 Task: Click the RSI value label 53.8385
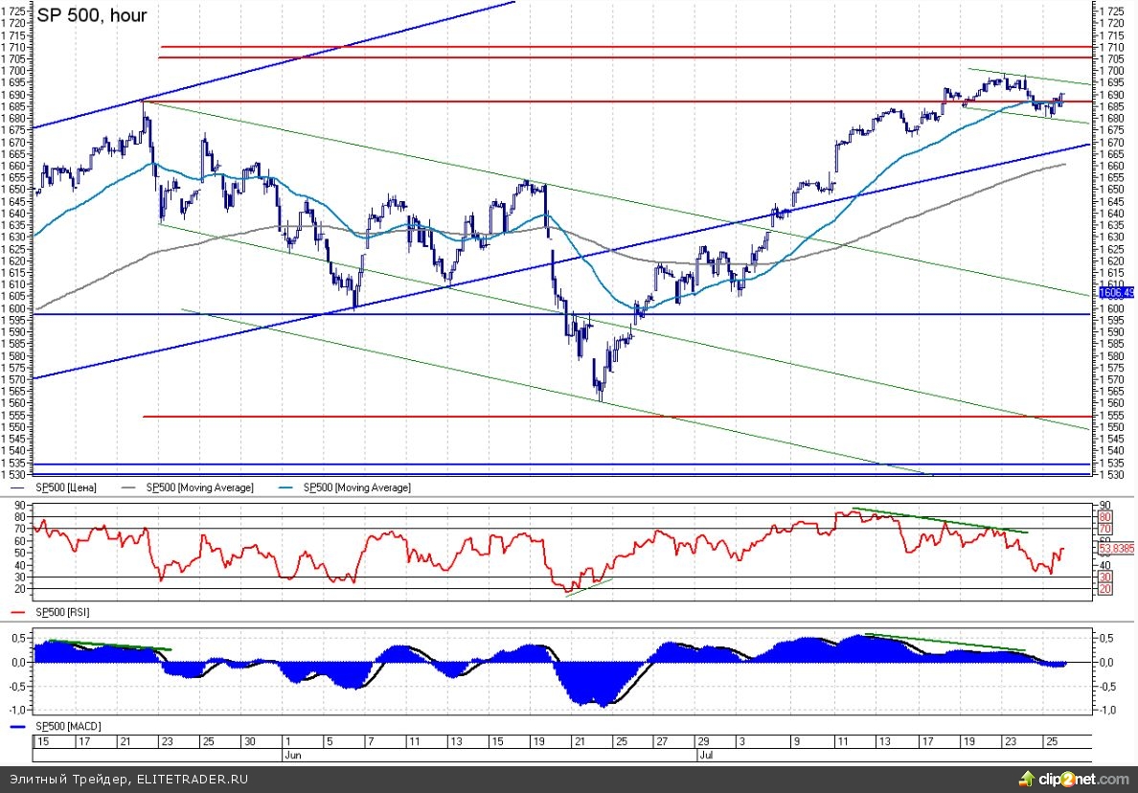point(1115,551)
